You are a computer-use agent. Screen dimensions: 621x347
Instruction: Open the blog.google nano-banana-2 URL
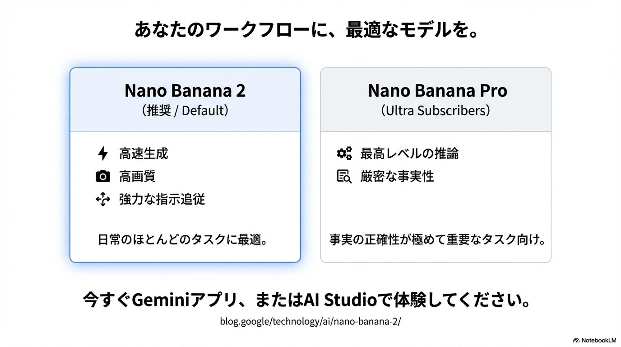pos(310,321)
